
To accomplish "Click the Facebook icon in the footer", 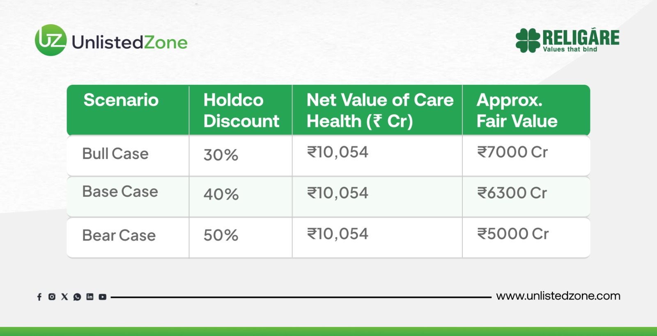I will point(39,297).
